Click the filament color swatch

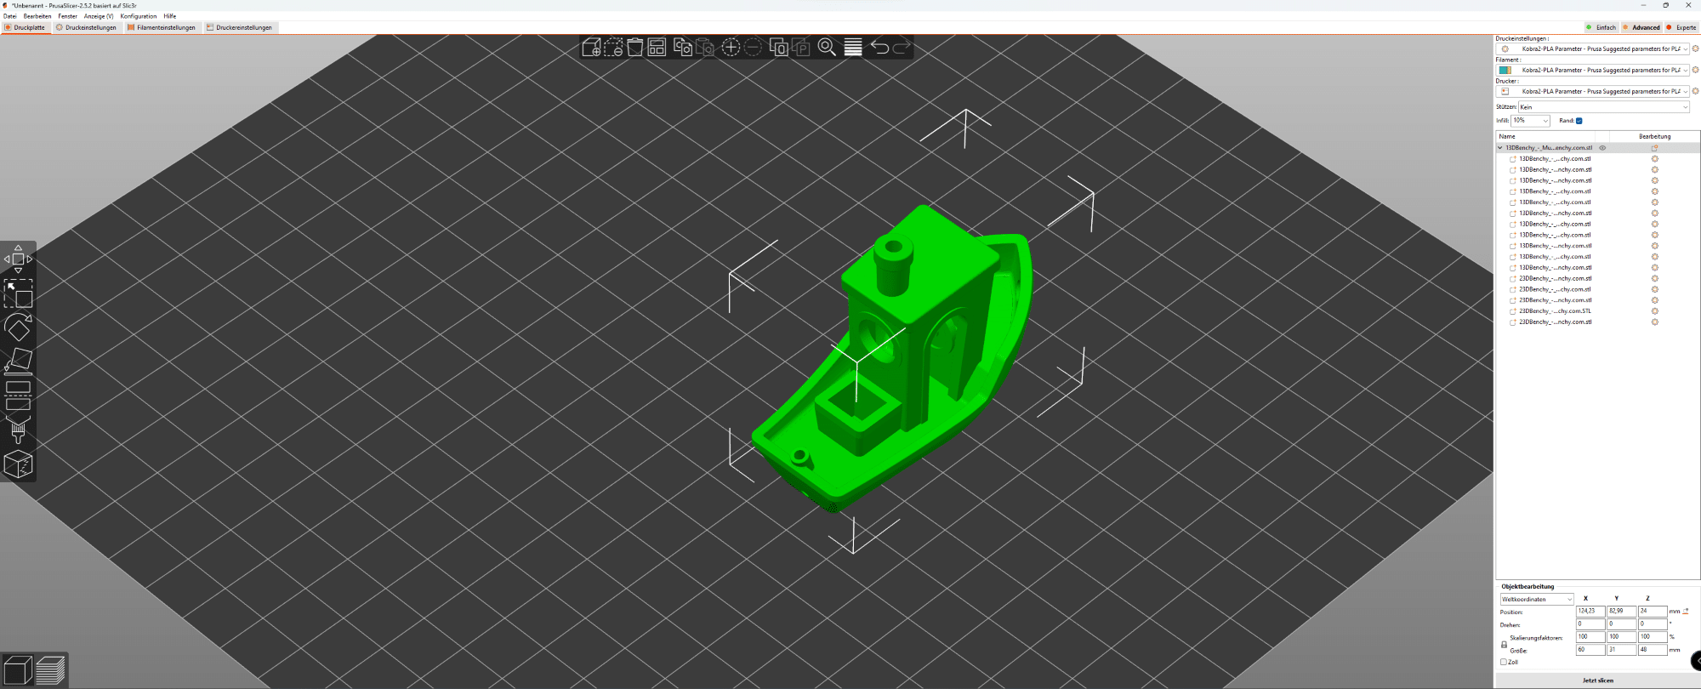(x=1505, y=71)
